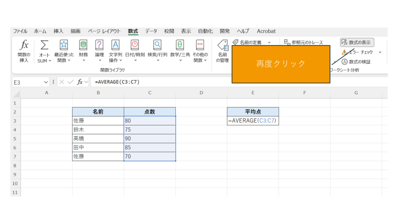Select cell C5 containing 90
The image size is (398, 224).
(150, 138)
